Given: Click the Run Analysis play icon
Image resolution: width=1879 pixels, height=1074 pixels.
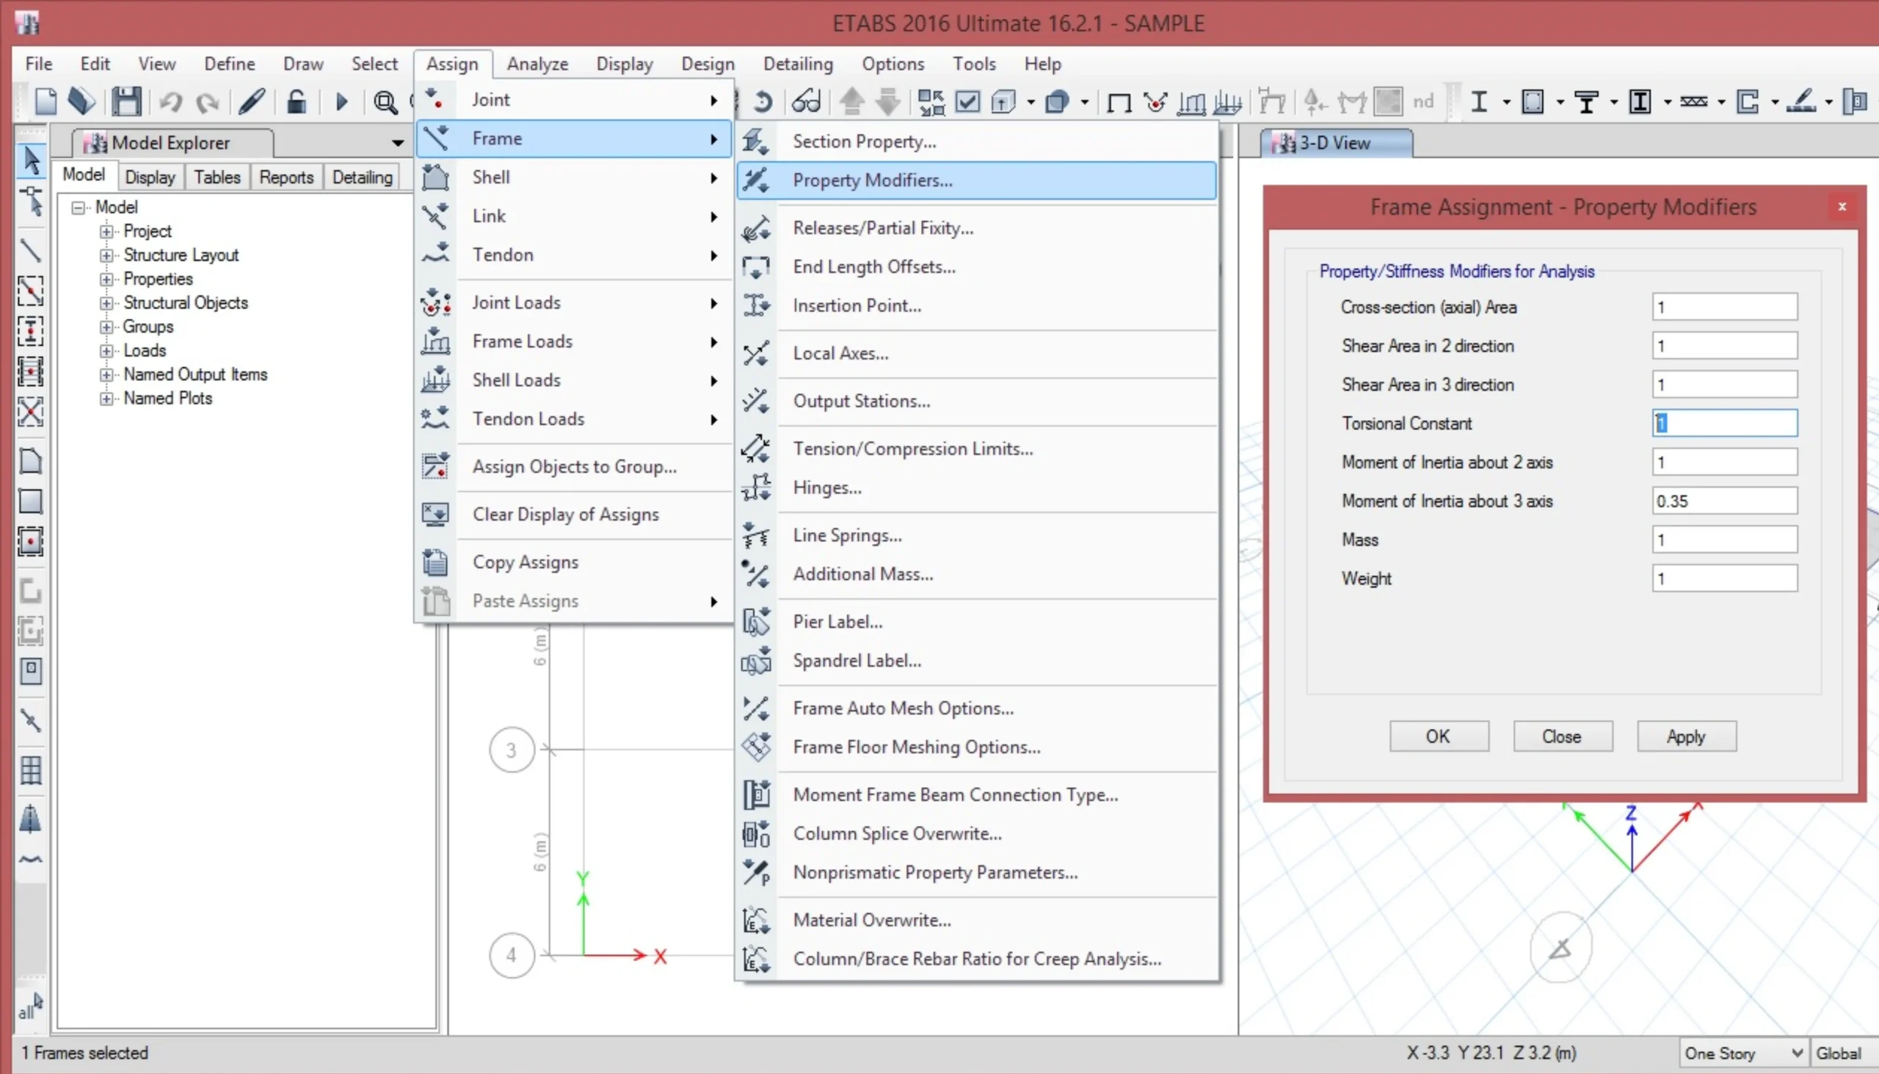Looking at the screenshot, I should tap(341, 101).
